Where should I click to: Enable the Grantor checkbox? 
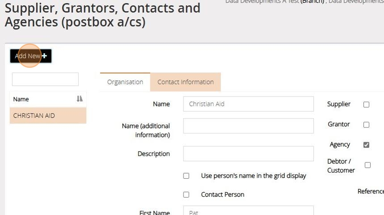(x=366, y=125)
